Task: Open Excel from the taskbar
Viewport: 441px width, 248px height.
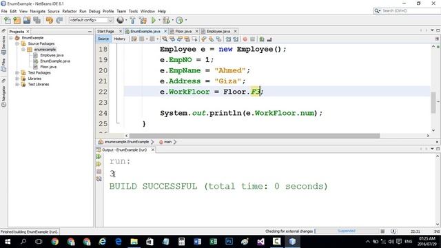Action: tap(213, 242)
